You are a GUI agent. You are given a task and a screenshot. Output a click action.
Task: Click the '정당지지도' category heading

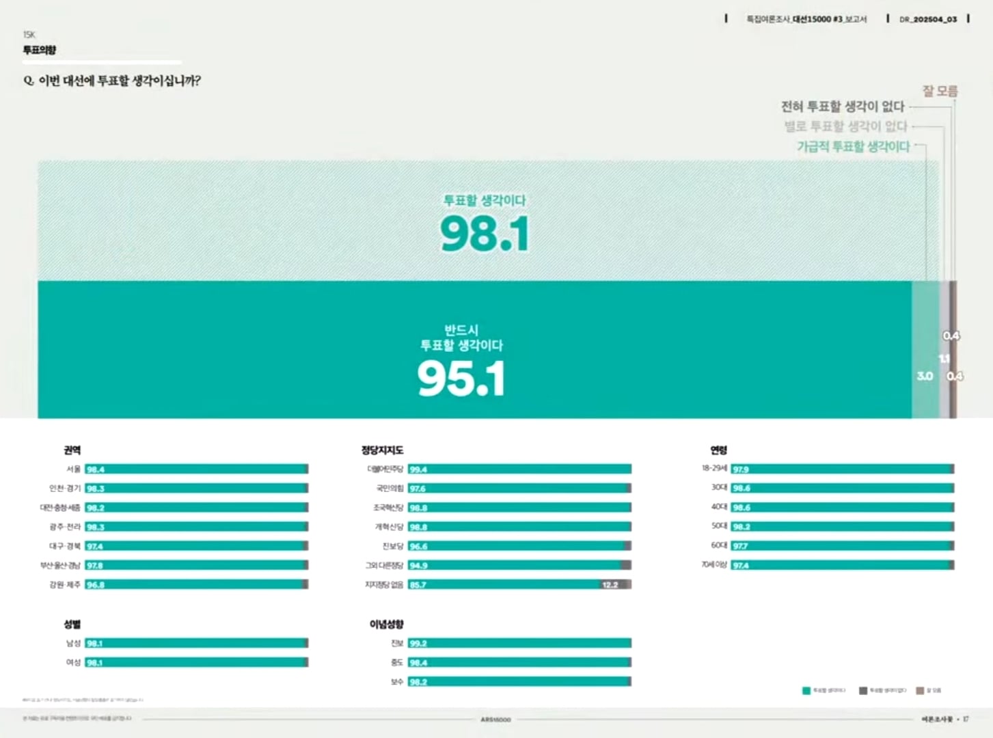click(x=382, y=450)
